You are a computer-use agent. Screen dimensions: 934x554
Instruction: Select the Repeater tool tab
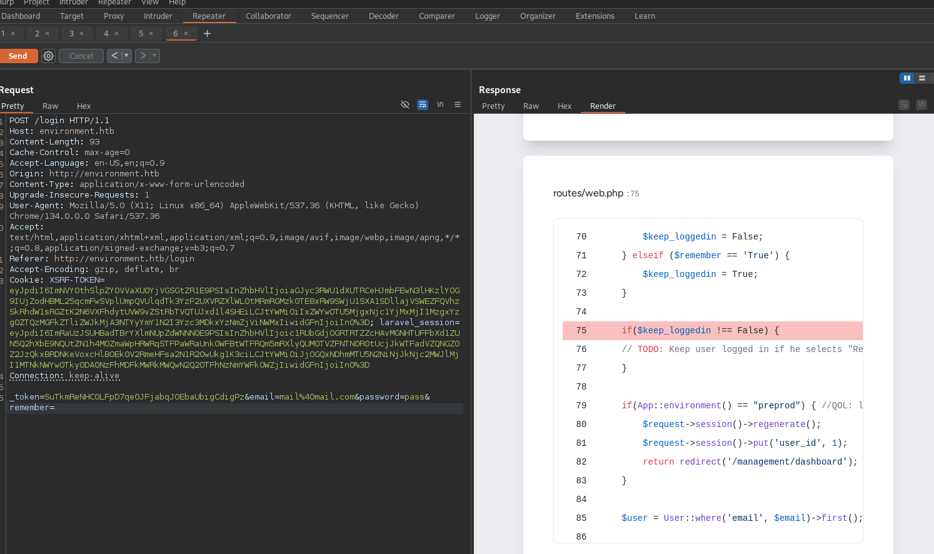209,16
